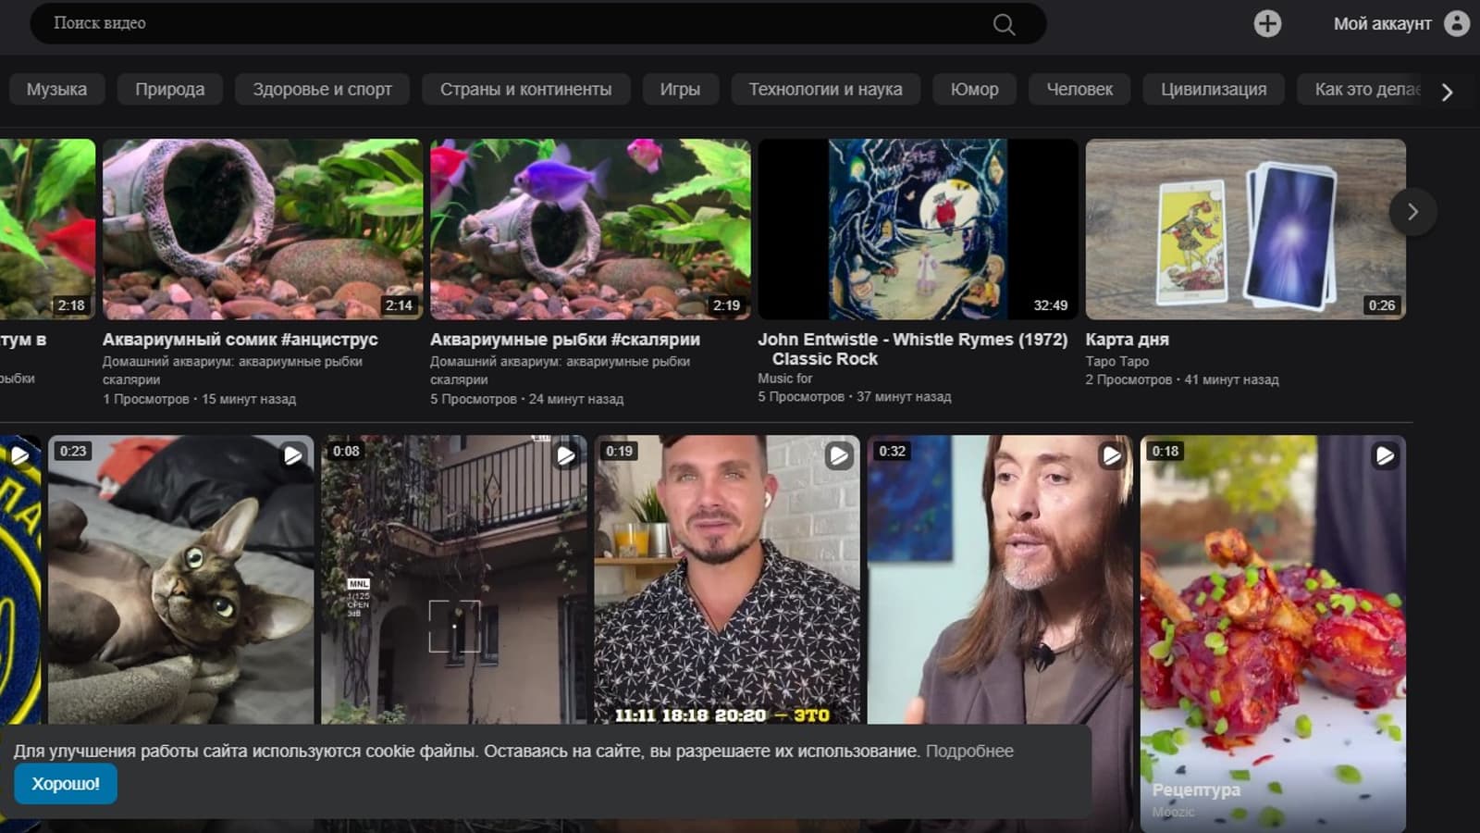Select the Человек category
This screenshot has width=1480, height=833.
pyautogui.click(x=1079, y=90)
